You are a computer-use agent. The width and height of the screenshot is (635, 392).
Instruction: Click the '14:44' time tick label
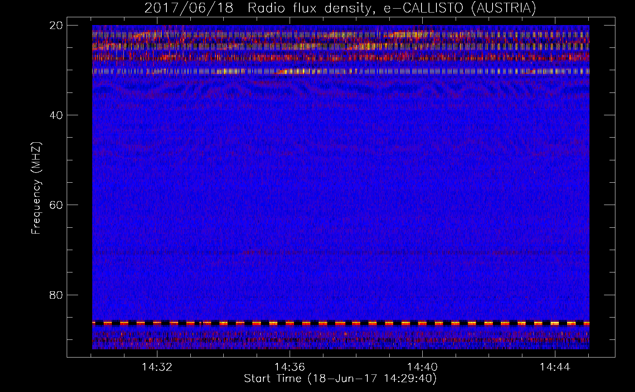555,367
